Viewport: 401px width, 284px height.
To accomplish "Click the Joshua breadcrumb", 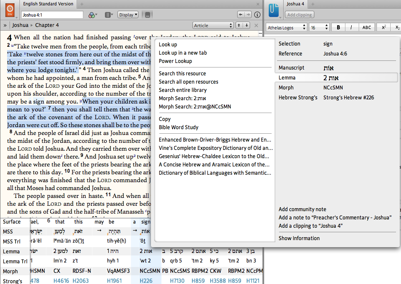I will (20, 25).
